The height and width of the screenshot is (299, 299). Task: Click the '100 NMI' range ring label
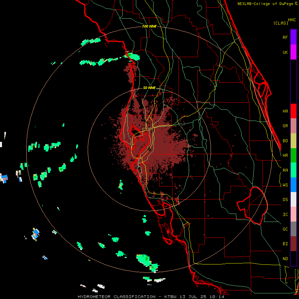click(149, 26)
